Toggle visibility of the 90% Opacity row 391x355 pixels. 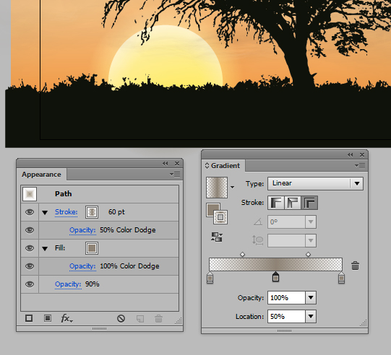[x=30, y=284]
